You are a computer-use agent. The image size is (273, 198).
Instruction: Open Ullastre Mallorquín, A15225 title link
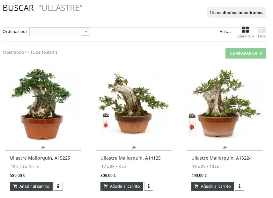tap(40, 158)
